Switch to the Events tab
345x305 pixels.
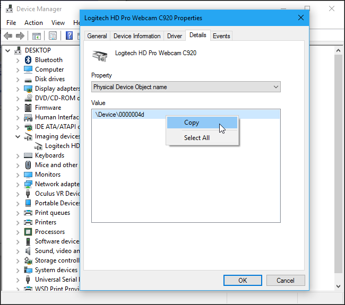pyautogui.click(x=221, y=36)
